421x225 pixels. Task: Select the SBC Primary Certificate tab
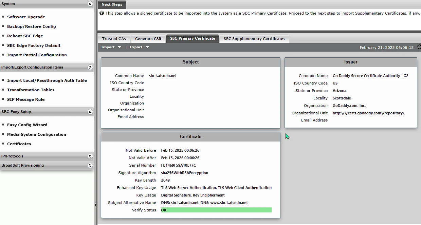coord(193,38)
